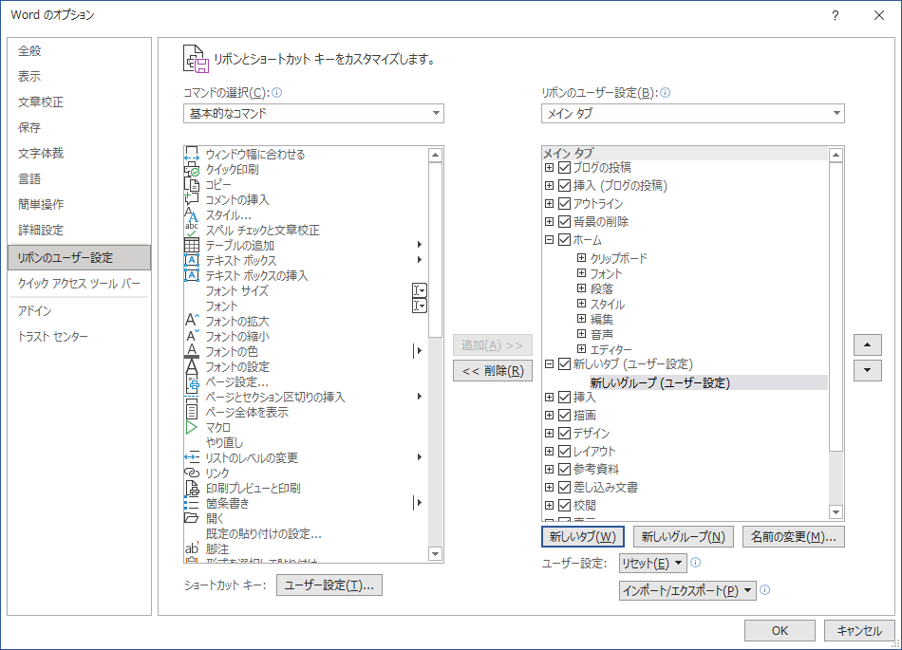Click the ウィンドウ幅に合わせる command icon
Image resolution: width=902 pixels, height=650 pixels.
pos(192,154)
